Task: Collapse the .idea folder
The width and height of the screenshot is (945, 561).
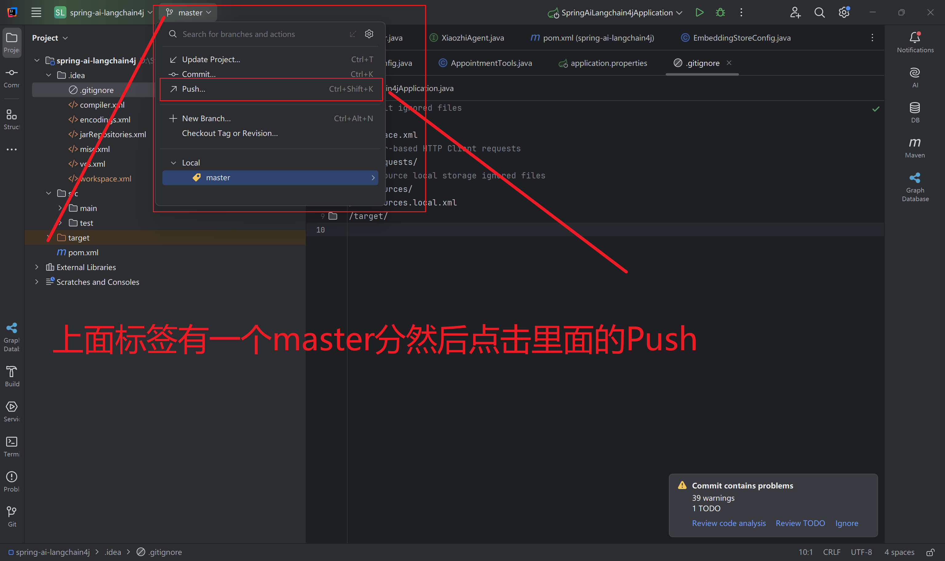Action: 49,75
